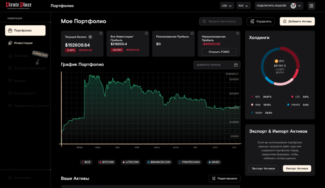Click the calendar icon in period selector
Viewport: 325px width, 188px height.
(x=236, y=65)
